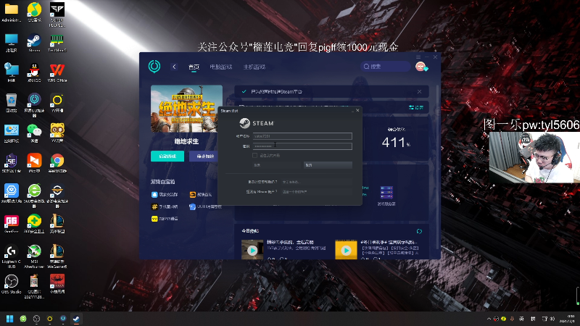Open the 360 Security Guard shortcut

[34, 224]
